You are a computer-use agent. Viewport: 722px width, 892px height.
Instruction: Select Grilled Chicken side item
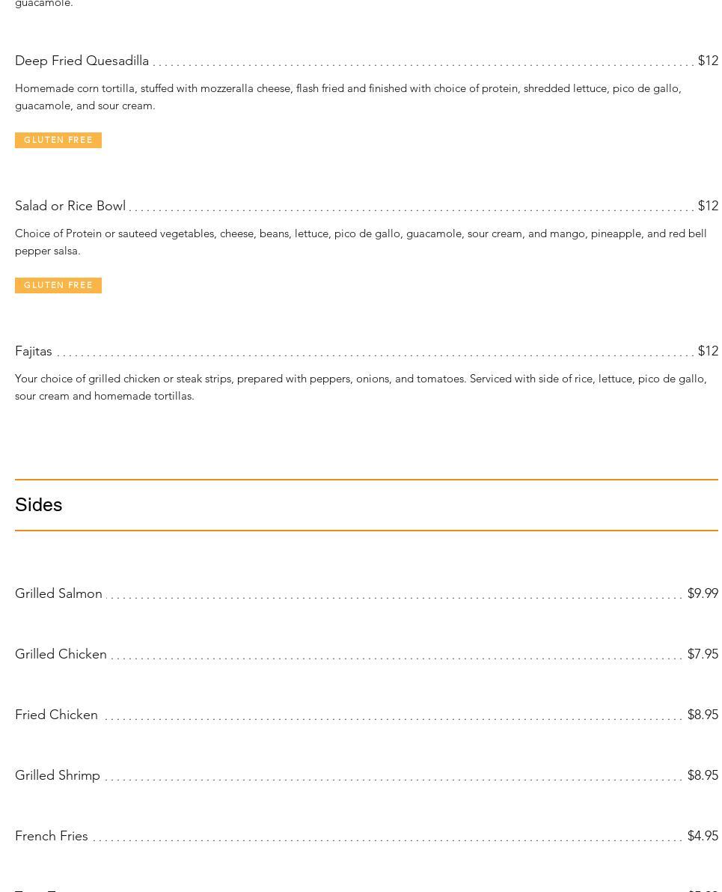(x=61, y=654)
